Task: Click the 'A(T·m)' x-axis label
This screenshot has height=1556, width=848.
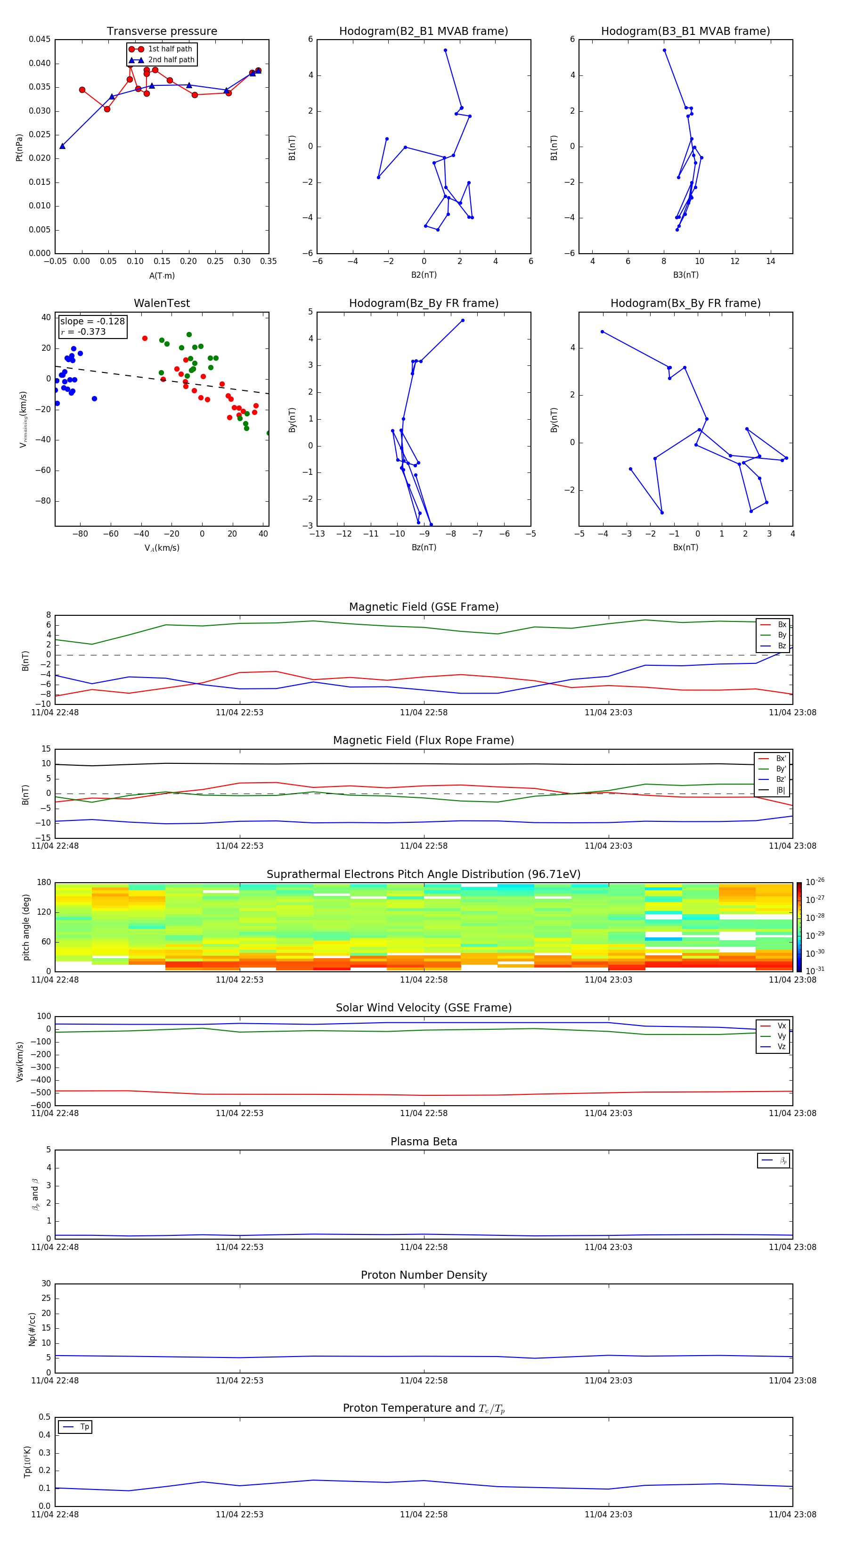Action: click(162, 276)
